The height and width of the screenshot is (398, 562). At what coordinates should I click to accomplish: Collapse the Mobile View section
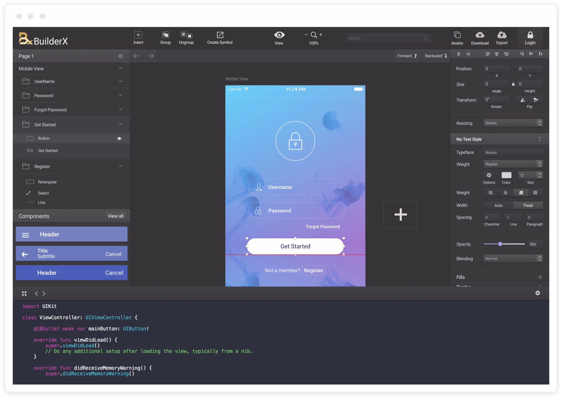120,68
